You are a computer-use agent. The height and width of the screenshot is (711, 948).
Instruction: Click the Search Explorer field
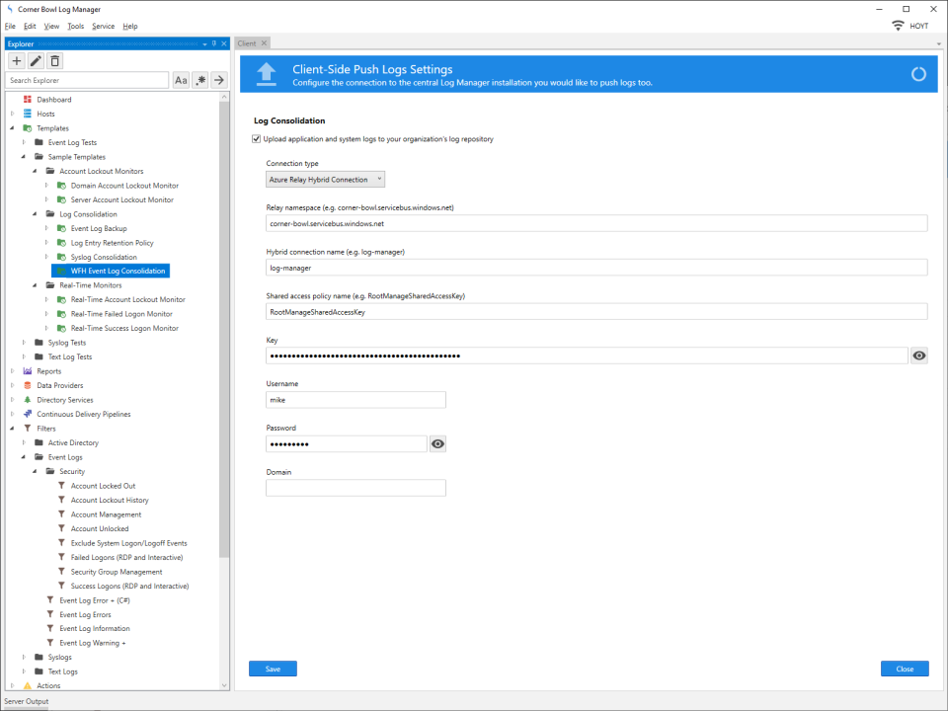(88, 80)
